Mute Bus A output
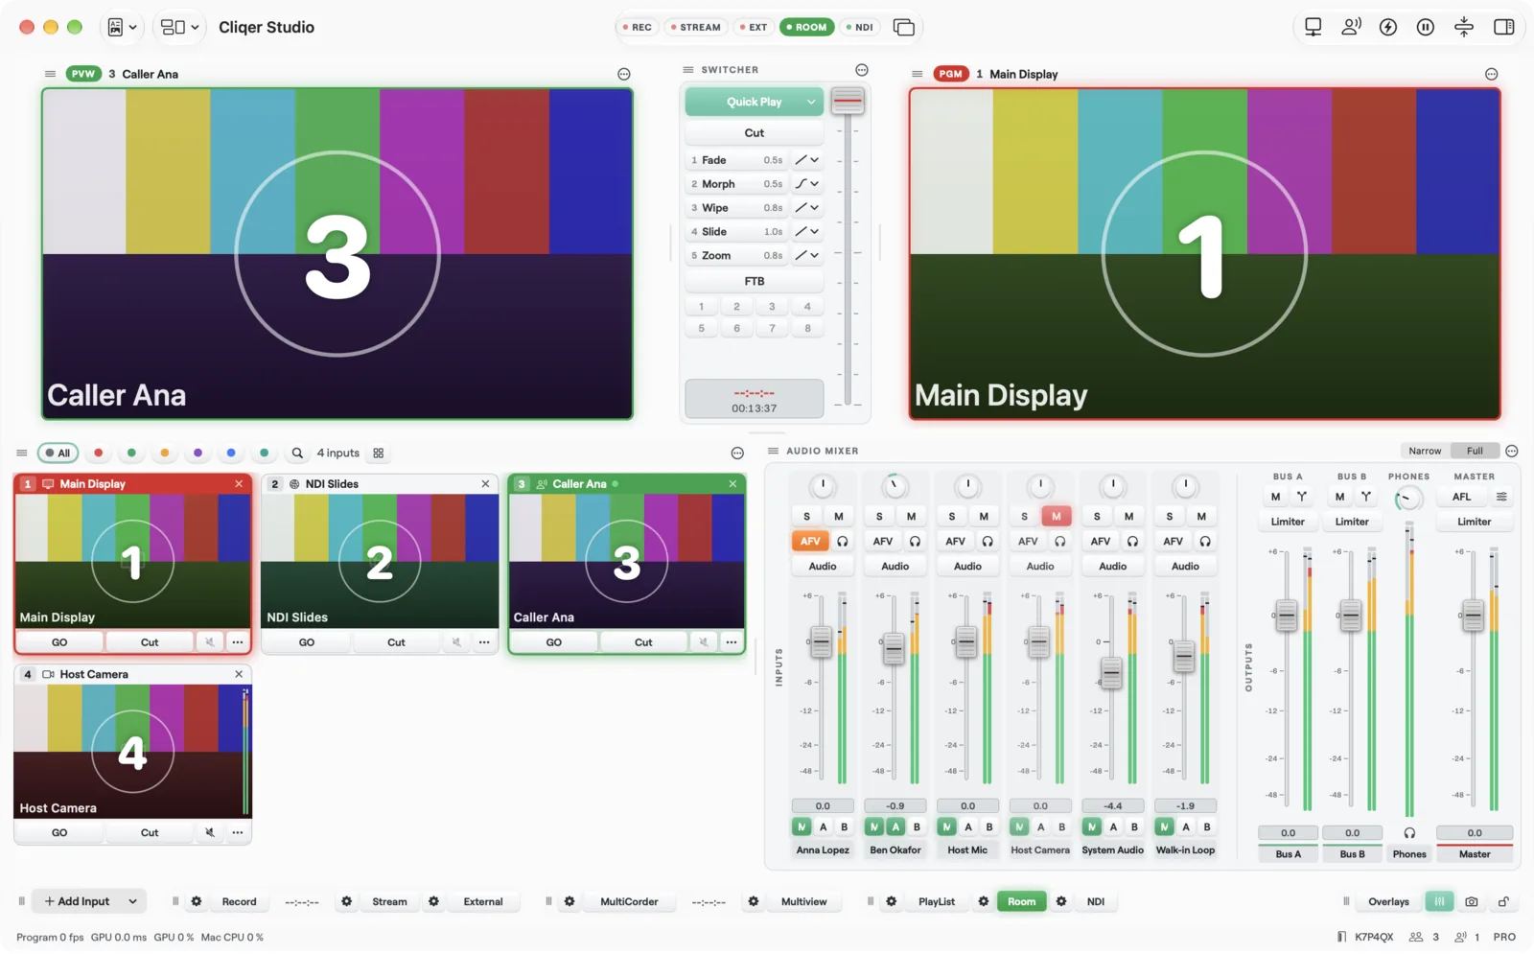The image size is (1534, 954). tap(1275, 497)
